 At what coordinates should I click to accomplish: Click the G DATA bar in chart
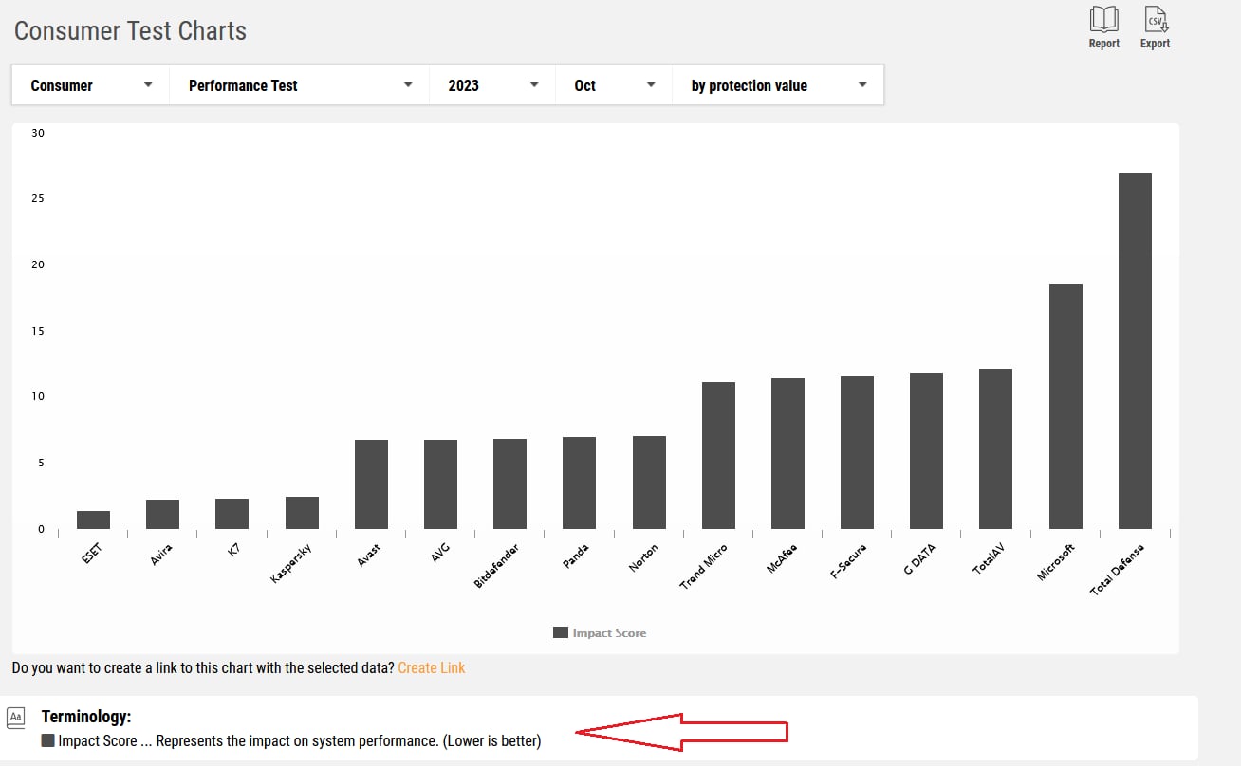(926, 450)
